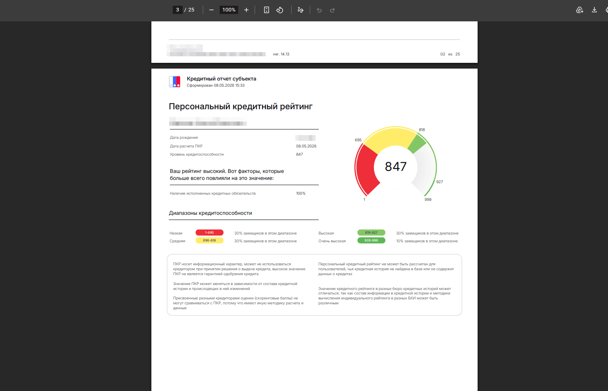The height and width of the screenshot is (391, 608).
Task: Click the red 1-695 range badge
Action: coord(209,232)
